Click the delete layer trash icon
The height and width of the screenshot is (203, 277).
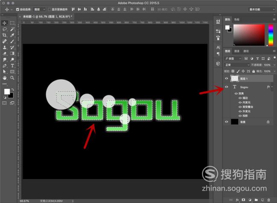tap(268, 200)
